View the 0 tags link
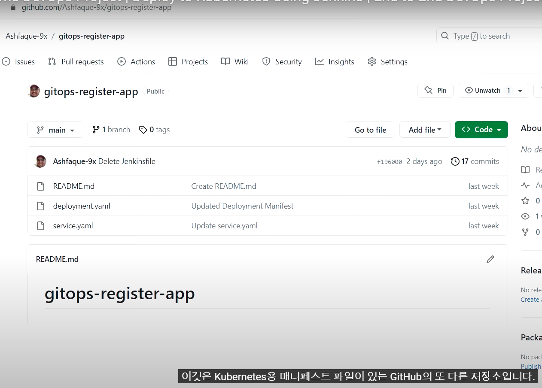Image resolution: width=542 pixels, height=388 pixels. (155, 130)
